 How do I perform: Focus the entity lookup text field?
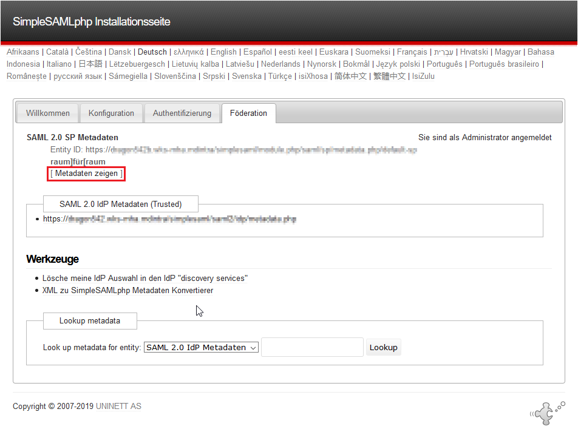pyautogui.click(x=312, y=347)
